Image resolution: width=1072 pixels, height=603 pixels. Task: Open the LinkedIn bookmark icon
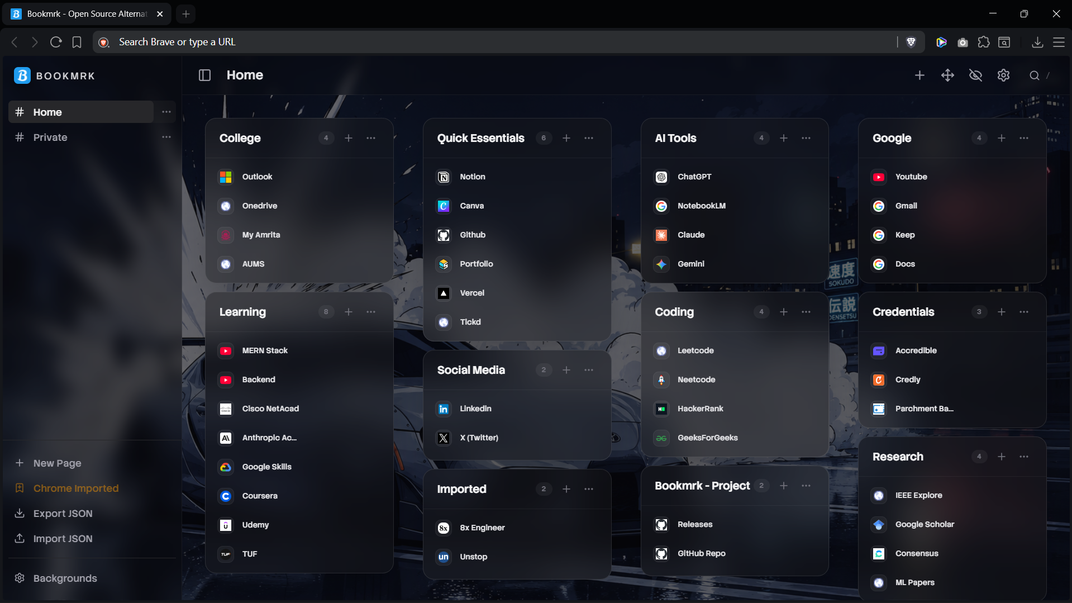[x=444, y=409]
